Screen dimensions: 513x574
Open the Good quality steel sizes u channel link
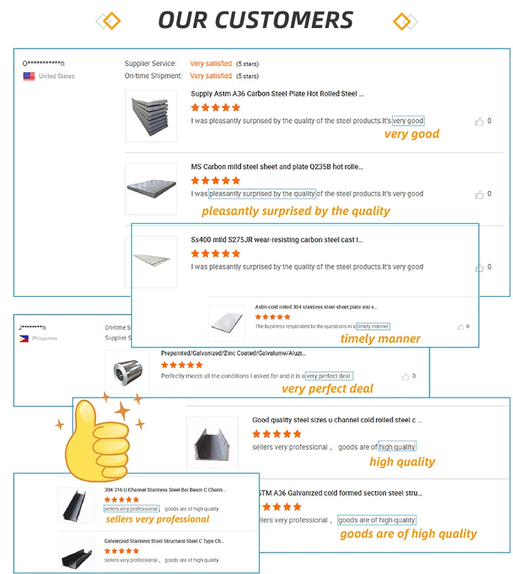coord(337,420)
